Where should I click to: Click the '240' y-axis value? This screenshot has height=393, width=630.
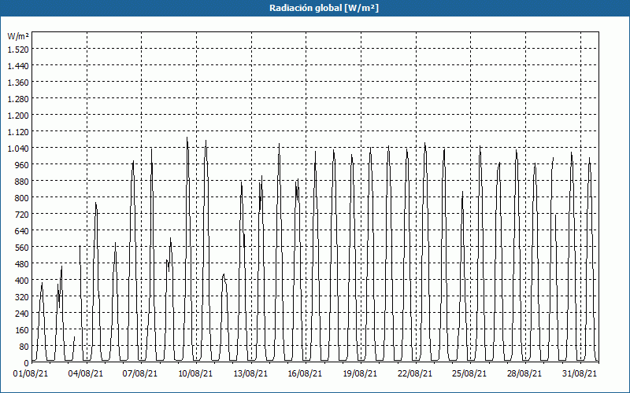coord(22,314)
